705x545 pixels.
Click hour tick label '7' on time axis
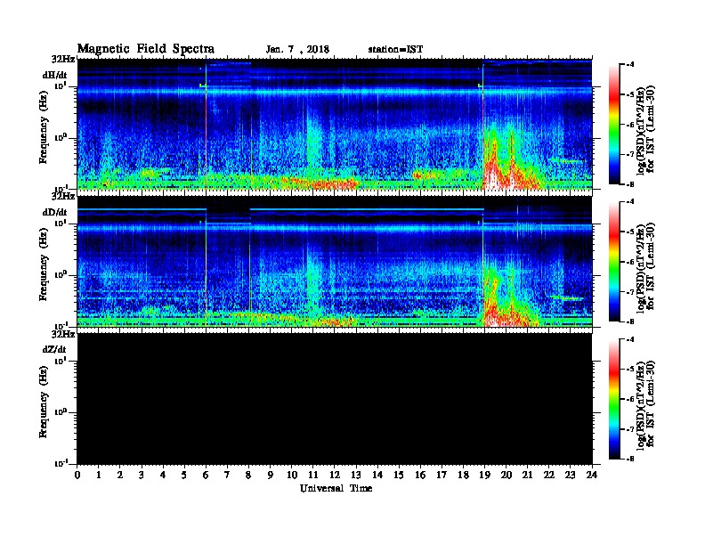[x=228, y=476]
